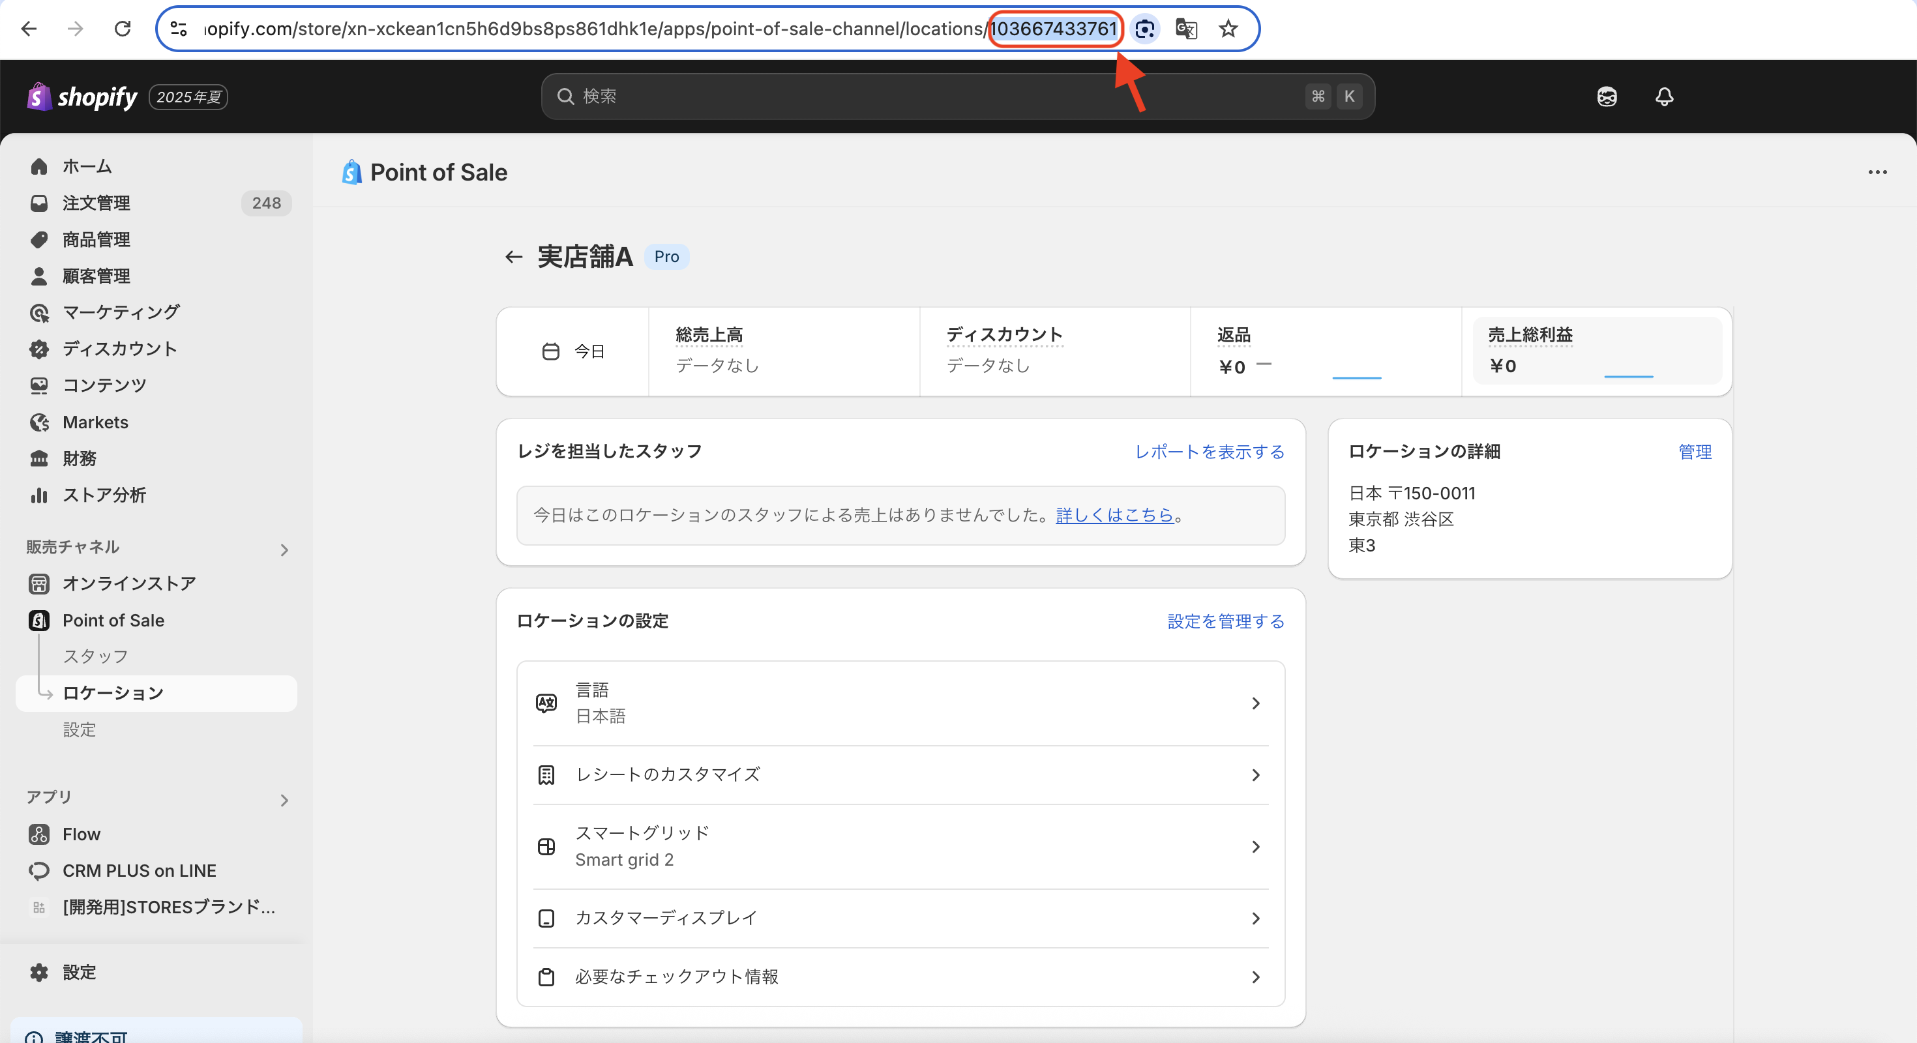Viewport: 1917px width, 1043px height.
Task: Expand the アプリ section
Action: point(284,801)
